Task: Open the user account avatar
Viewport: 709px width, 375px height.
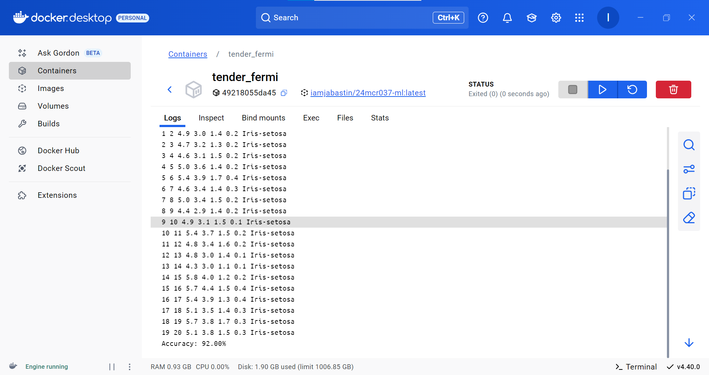Action: point(608,18)
